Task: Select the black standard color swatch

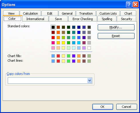Action: [53, 27]
